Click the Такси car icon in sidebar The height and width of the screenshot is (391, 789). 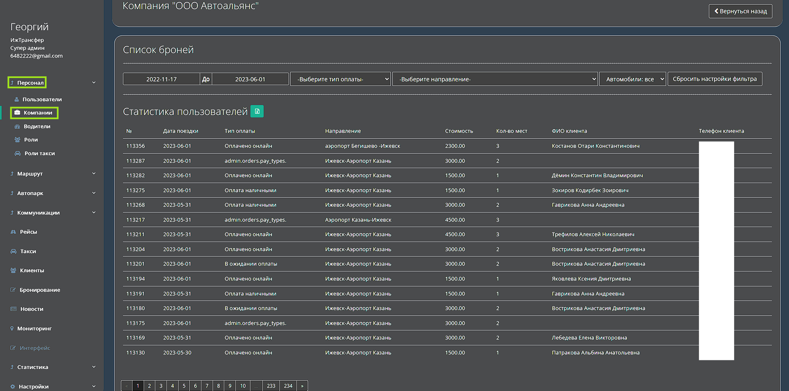[x=14, y=252]
